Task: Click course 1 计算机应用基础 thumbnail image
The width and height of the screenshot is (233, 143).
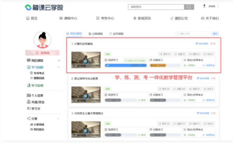Action: [x=86, y=60]
